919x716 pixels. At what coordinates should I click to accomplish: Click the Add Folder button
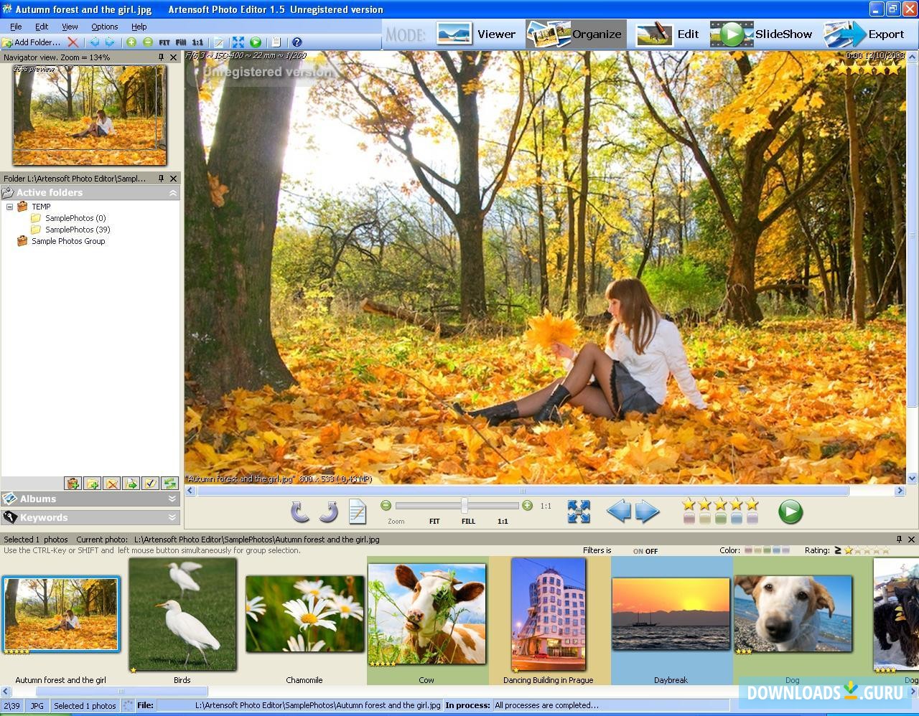(x=34, y=42)
